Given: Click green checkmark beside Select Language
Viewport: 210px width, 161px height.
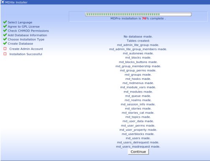Looking at the screenshot, I should pyautogui.click(x=5, y=22).
